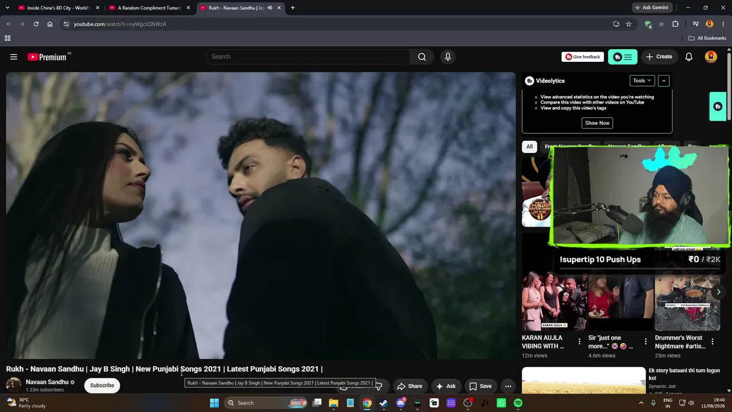Viewport: 732px width, 412px height.
Task: Click Show Now in Videolytics
Action: [x=597, y=123]
